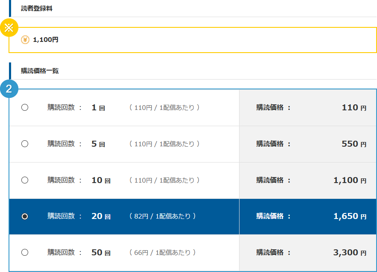This screenshot has height=272, width=377.
Task: Click the yellow ※ note badge
Action: point(9,28)
